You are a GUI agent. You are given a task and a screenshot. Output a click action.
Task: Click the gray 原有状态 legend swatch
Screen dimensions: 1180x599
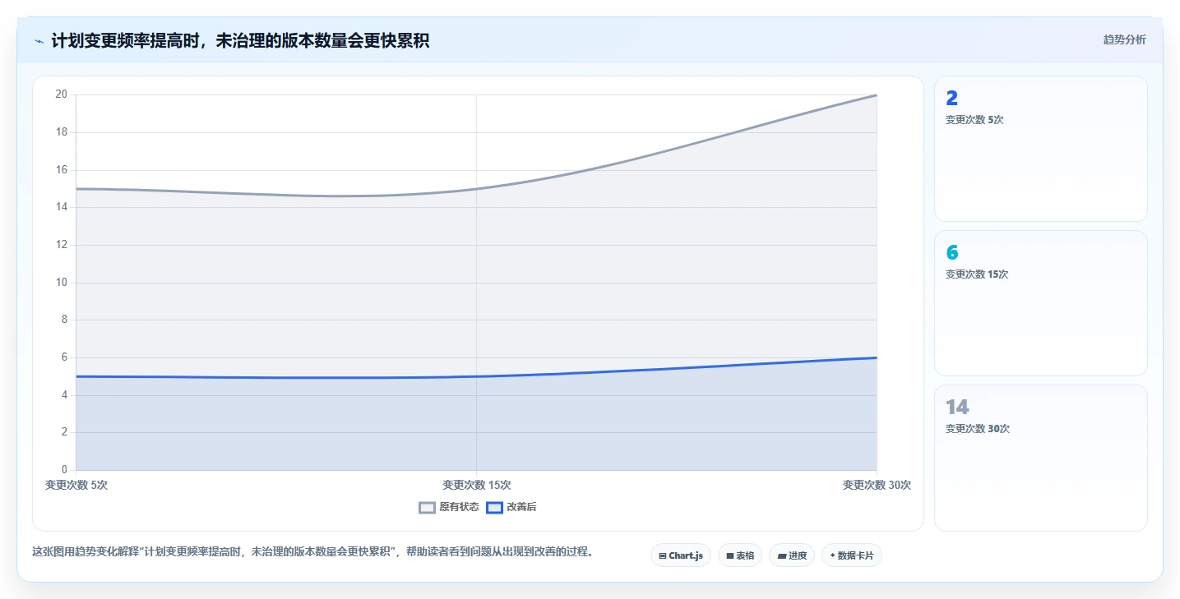coord(427,507)
